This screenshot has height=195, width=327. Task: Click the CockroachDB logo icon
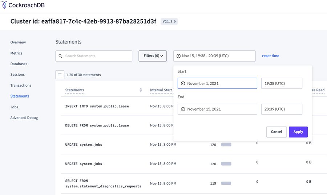pos(4,6)
